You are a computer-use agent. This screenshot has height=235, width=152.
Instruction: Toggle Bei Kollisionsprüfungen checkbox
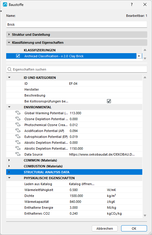click(x=109, y=101)
